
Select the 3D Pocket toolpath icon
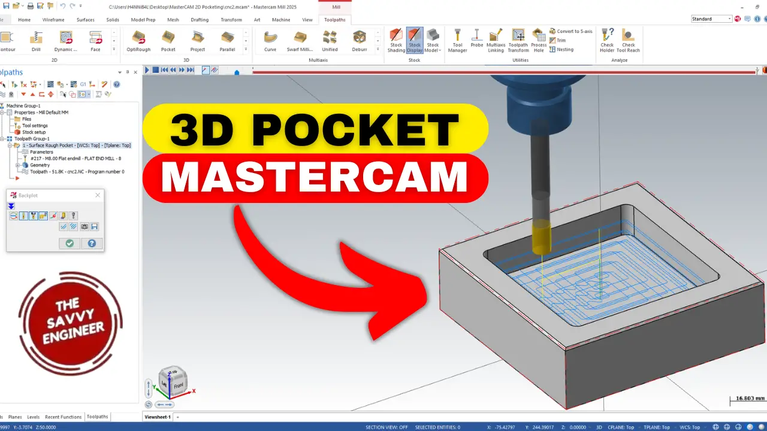tap(168, 41)
